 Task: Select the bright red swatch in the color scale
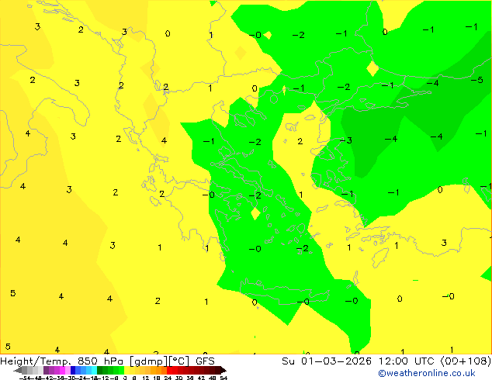[x=169, y=370]
